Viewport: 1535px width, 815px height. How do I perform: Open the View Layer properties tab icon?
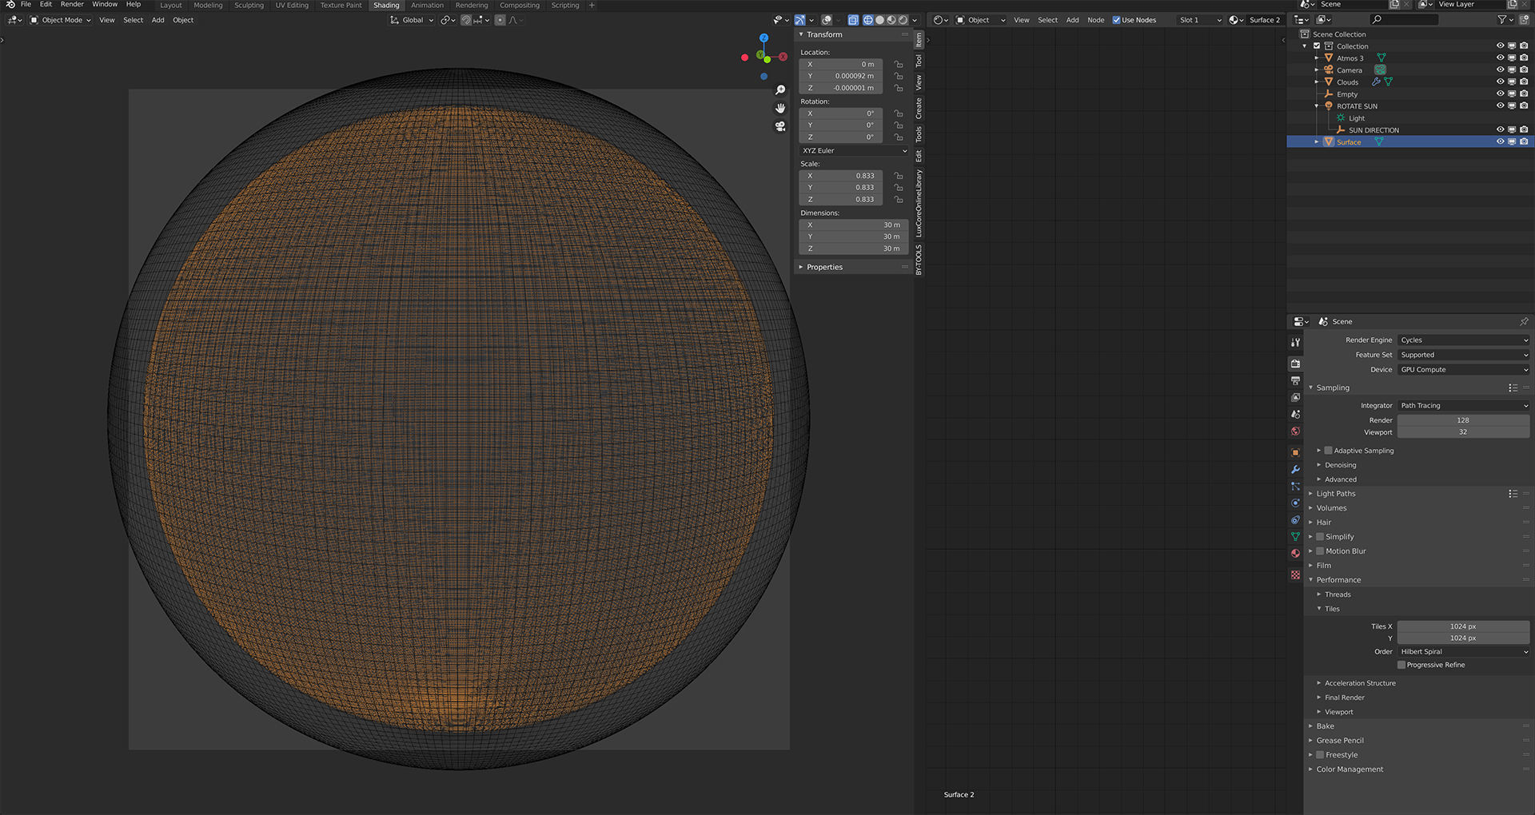tap(1295, 397)
